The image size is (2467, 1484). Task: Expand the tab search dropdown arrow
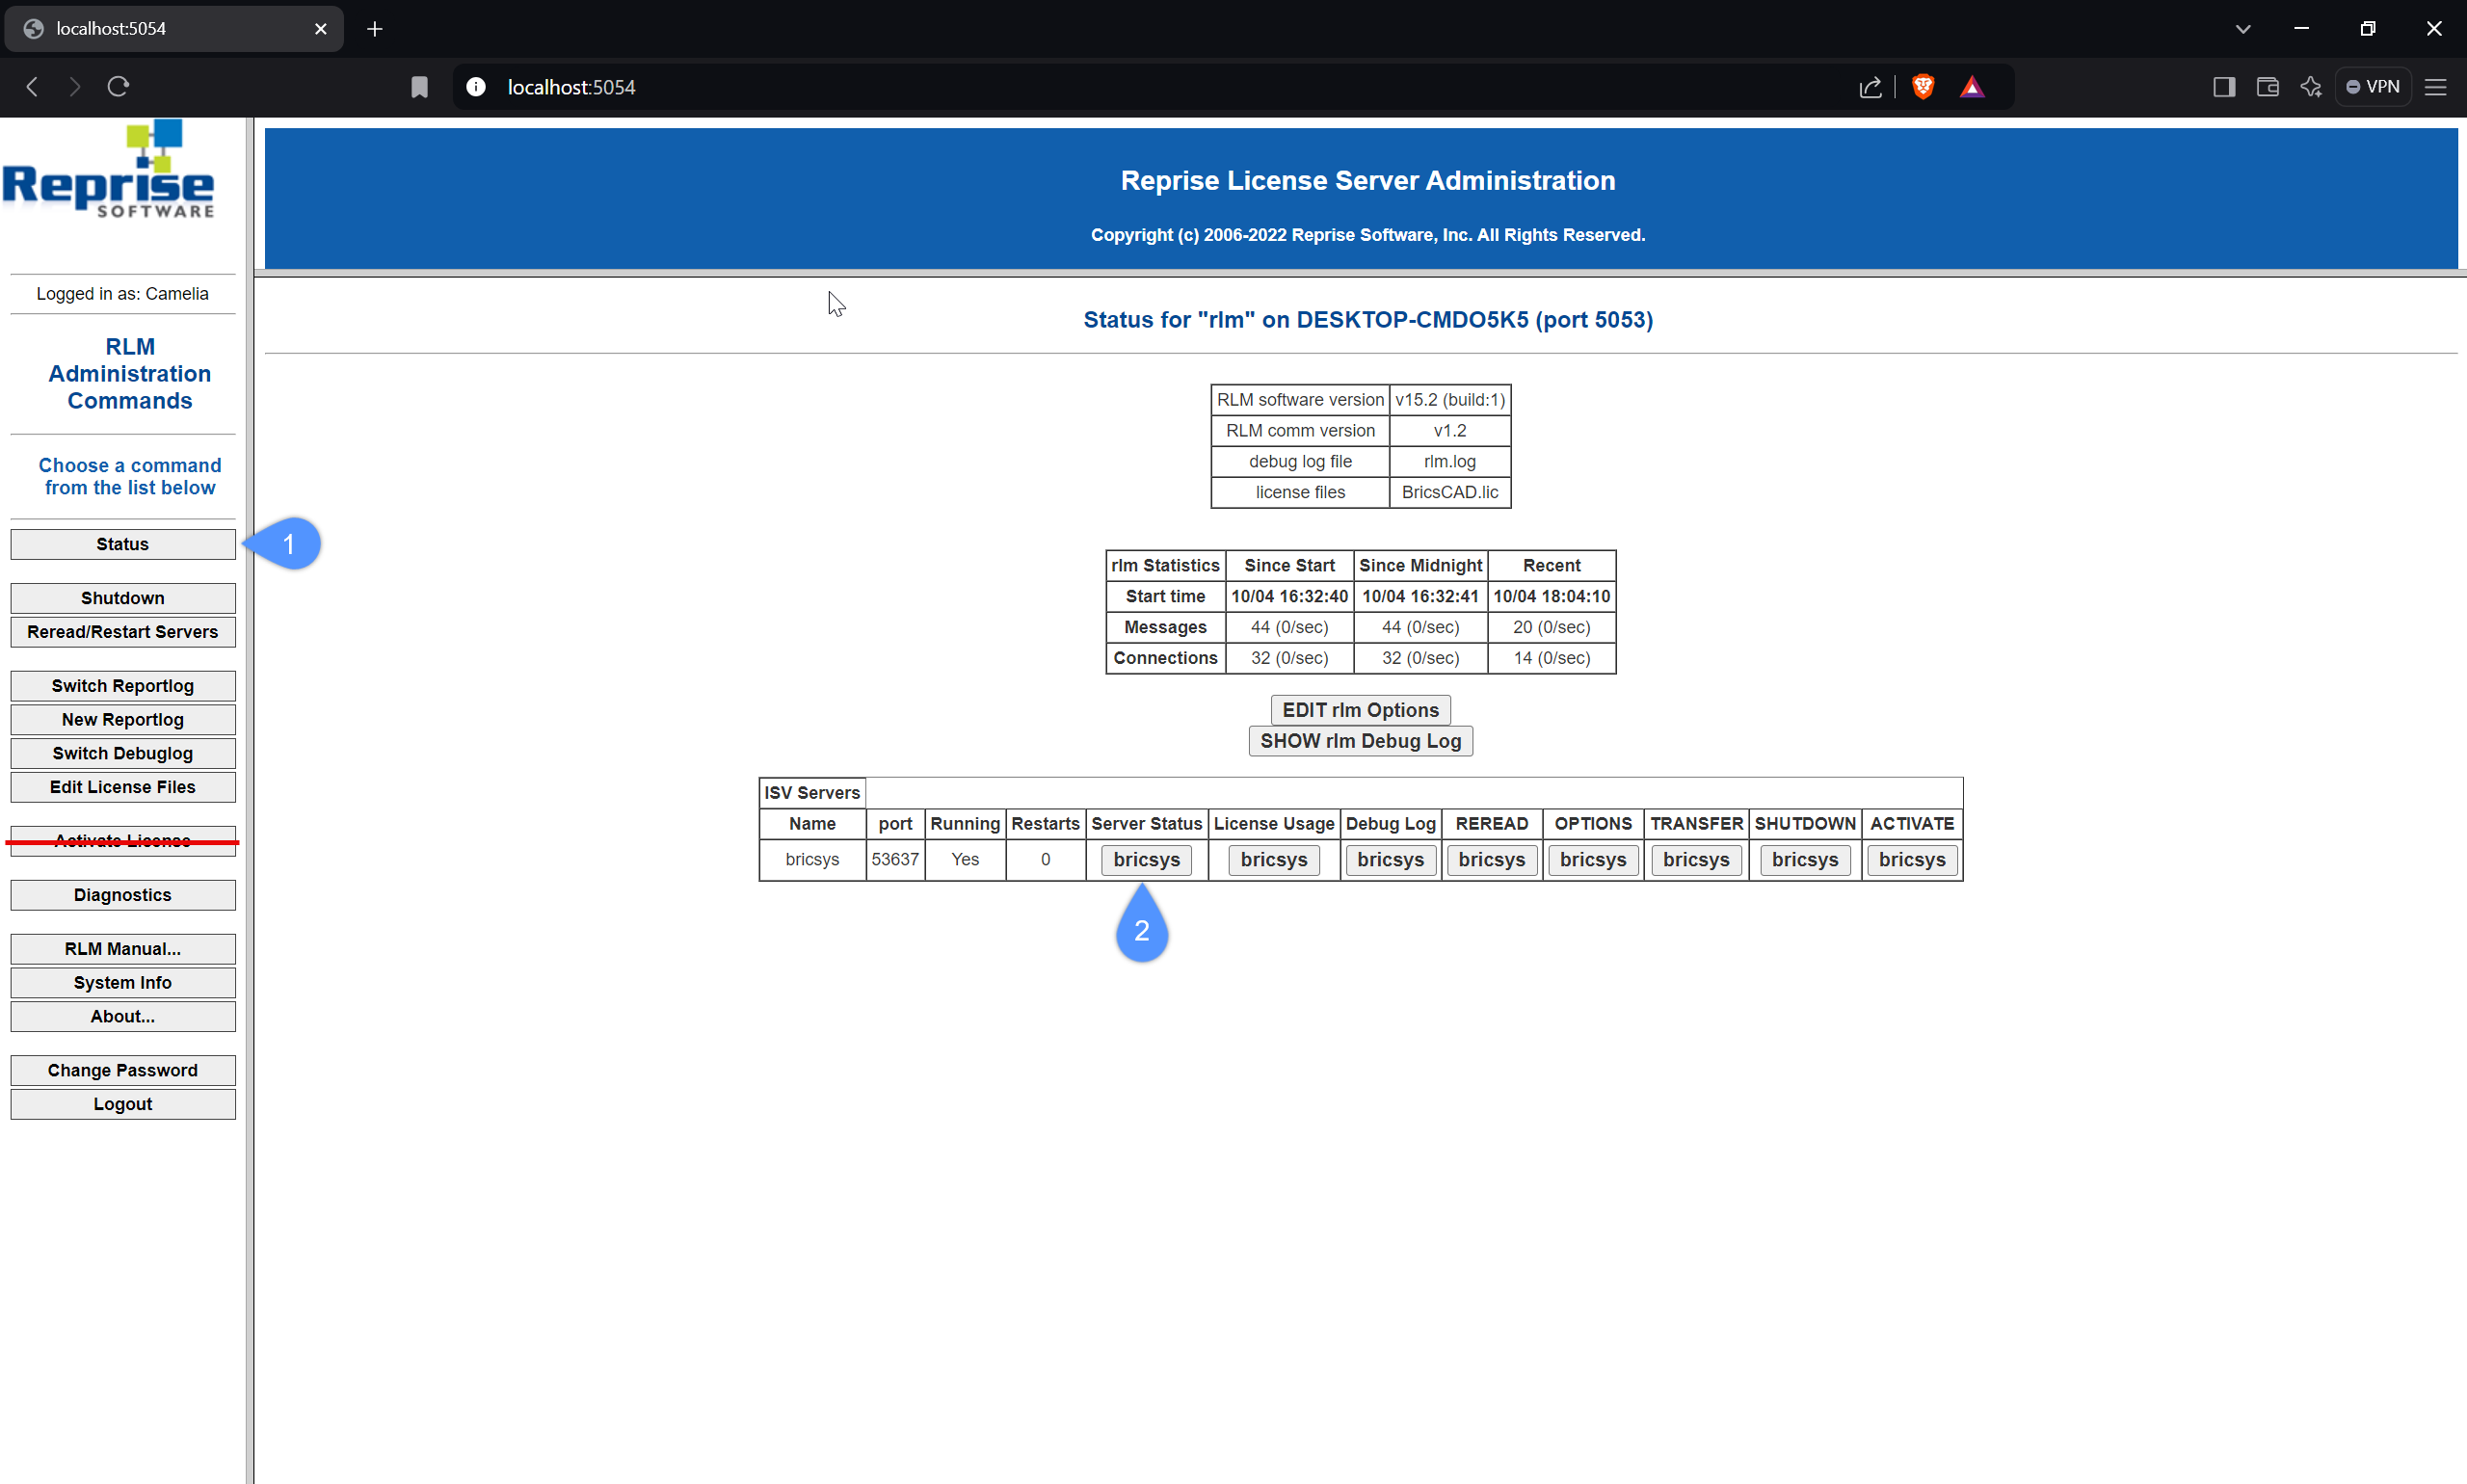click(2242, 29)
